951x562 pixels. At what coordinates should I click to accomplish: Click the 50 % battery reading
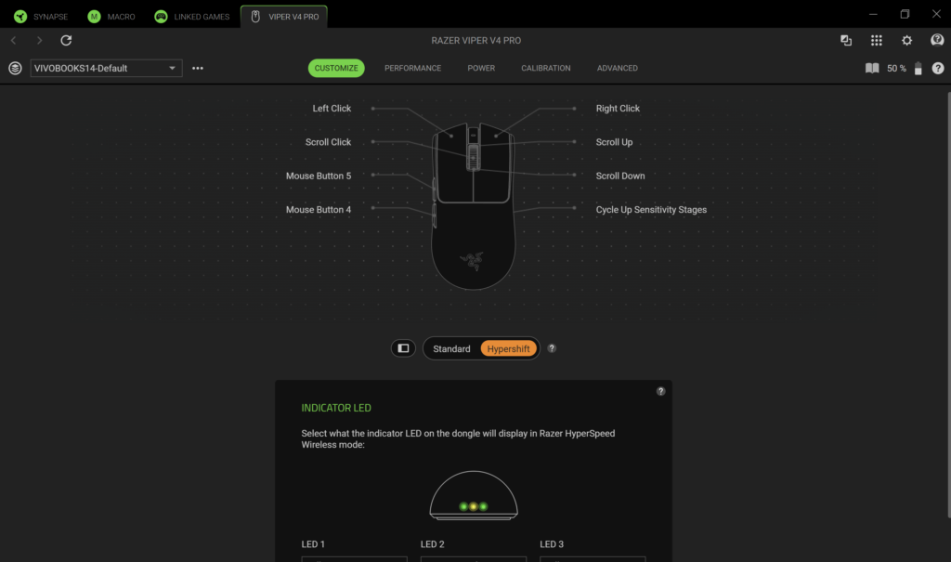click(x=896, y=68)
